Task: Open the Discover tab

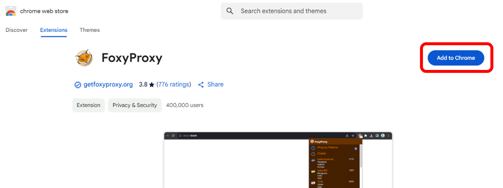Action: (17, 30)
